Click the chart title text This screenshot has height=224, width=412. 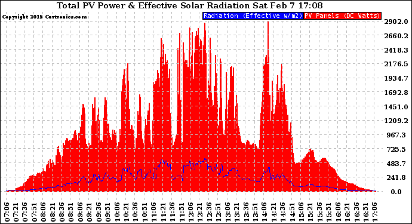pyautogui.click(x=190, y=5)
